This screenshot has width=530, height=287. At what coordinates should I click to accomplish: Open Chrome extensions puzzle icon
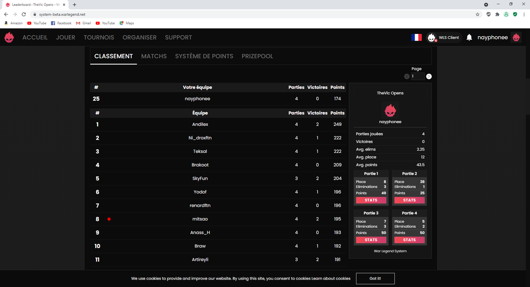coord(497,14)
